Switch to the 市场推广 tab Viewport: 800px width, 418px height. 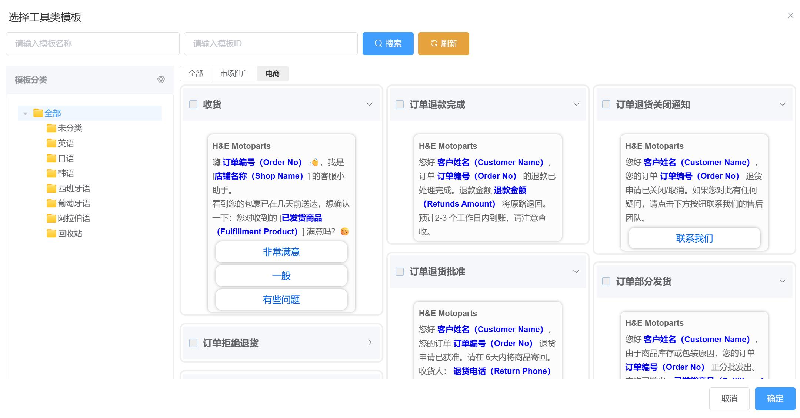coord(234,73)
